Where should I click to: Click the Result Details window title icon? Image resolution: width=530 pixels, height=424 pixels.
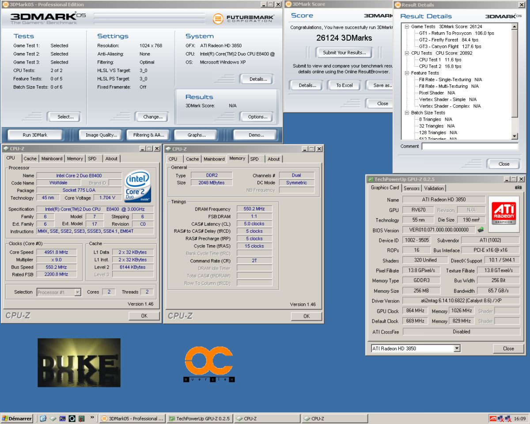pos(397,5)
